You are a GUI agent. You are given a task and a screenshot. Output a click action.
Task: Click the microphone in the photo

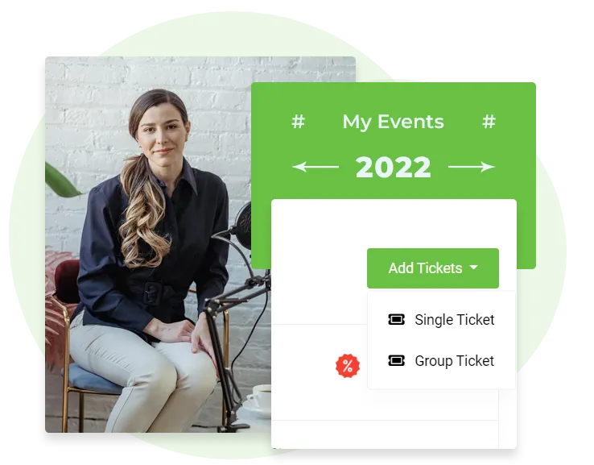242,224
